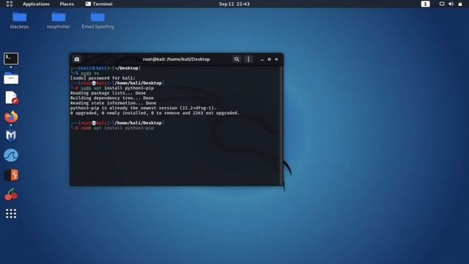Open the clock and calendar Sep 12 22:43
Image resolution: width=469 pixels, height=264 pixels.
(x=234, y=4)
